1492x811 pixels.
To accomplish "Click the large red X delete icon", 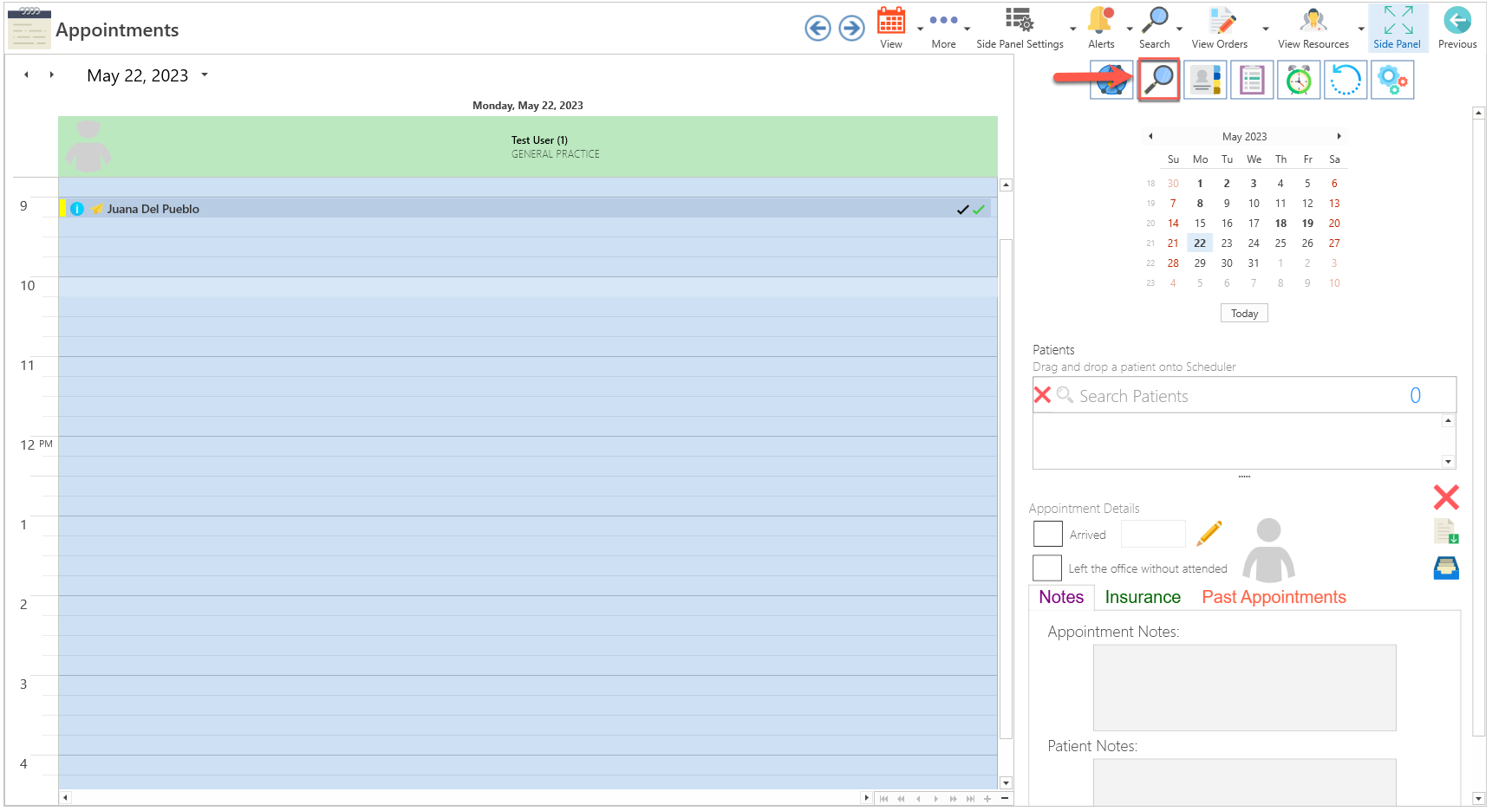I will 1446,497.
